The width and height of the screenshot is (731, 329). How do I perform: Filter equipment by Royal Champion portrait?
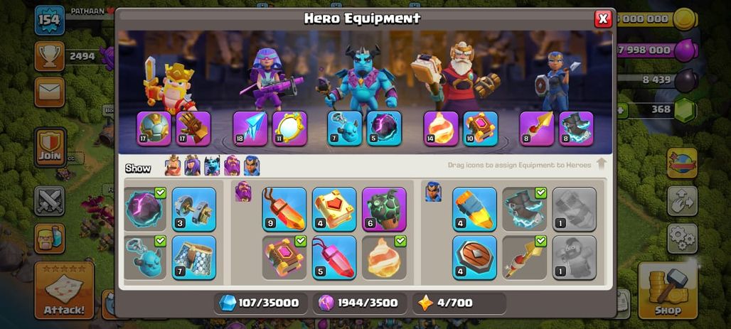click(252, 166)
